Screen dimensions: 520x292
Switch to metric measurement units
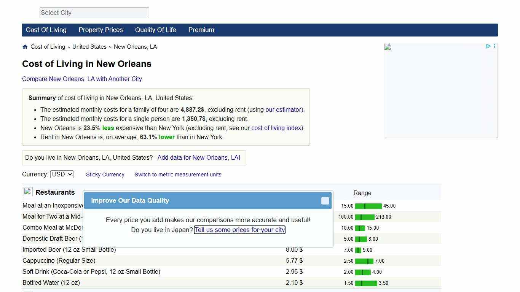tap(178, 175)
